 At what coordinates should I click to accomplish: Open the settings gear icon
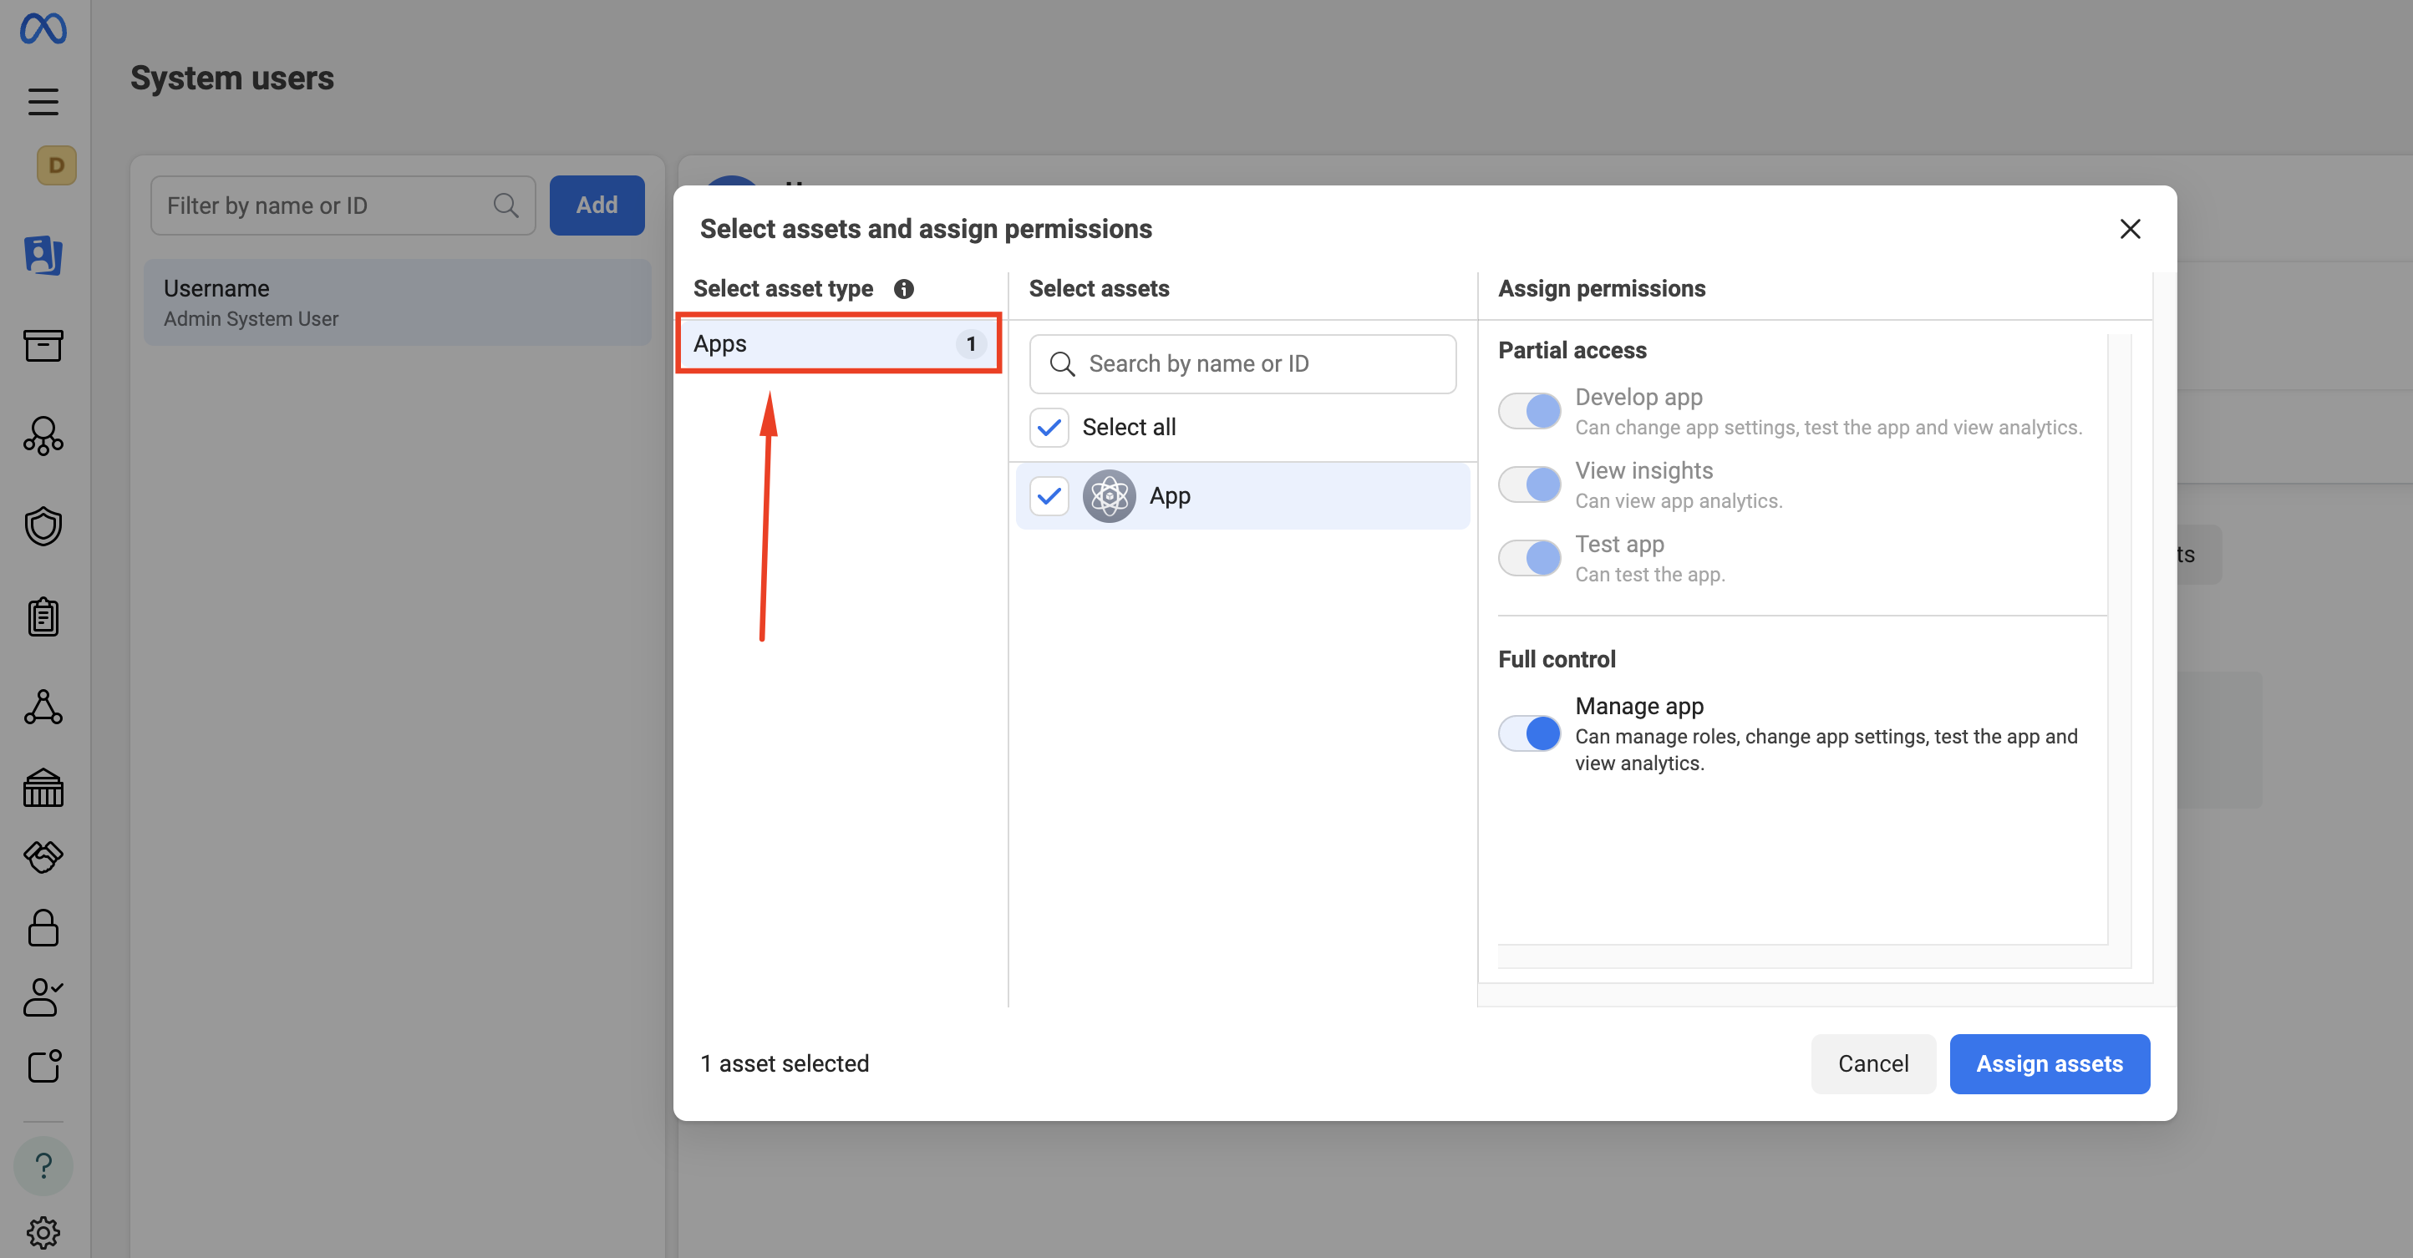tap(43, 1233)
